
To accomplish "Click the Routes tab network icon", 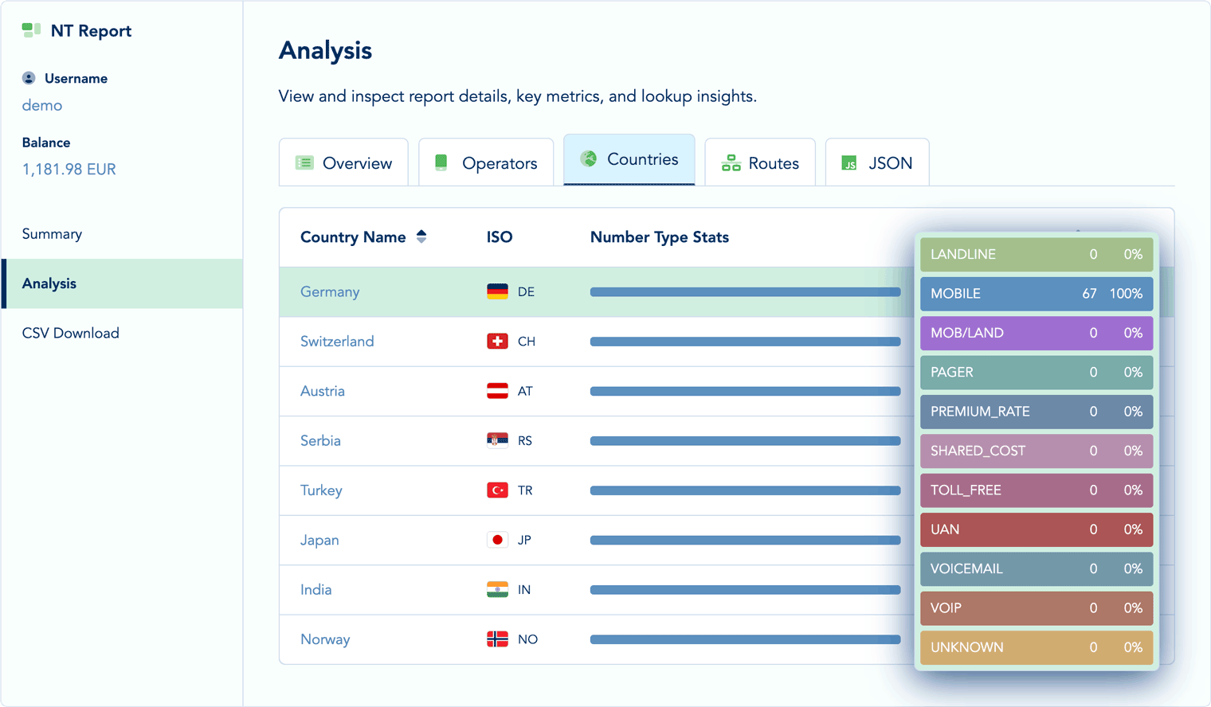I will 731,163.
